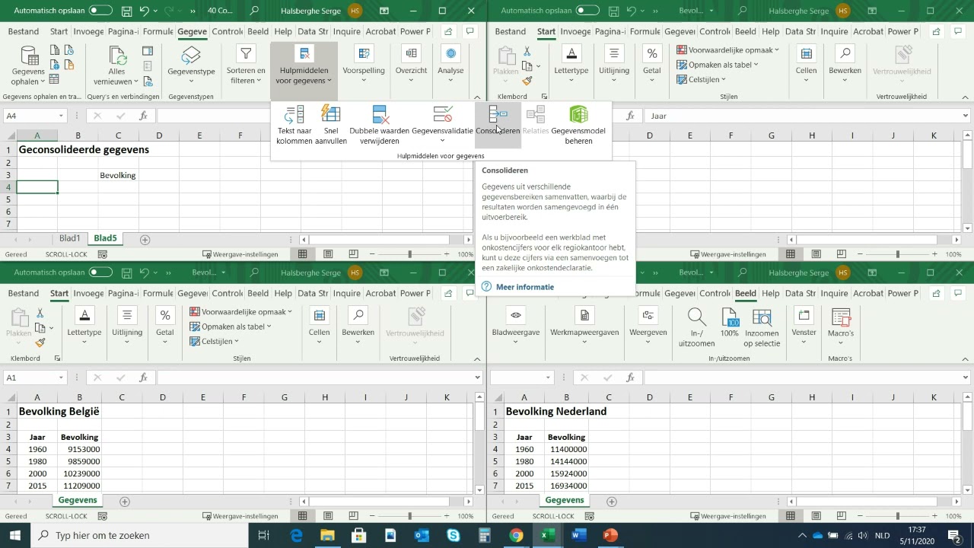Click Bewerken search icon in België window
This screenshot has width=974, height=548.
[358, 315]
